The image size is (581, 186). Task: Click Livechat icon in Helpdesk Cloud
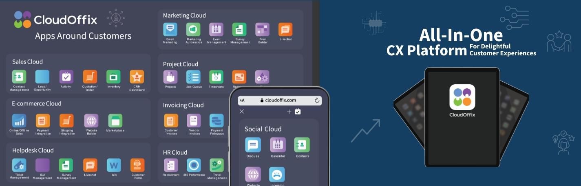click(x=90, y=166)
